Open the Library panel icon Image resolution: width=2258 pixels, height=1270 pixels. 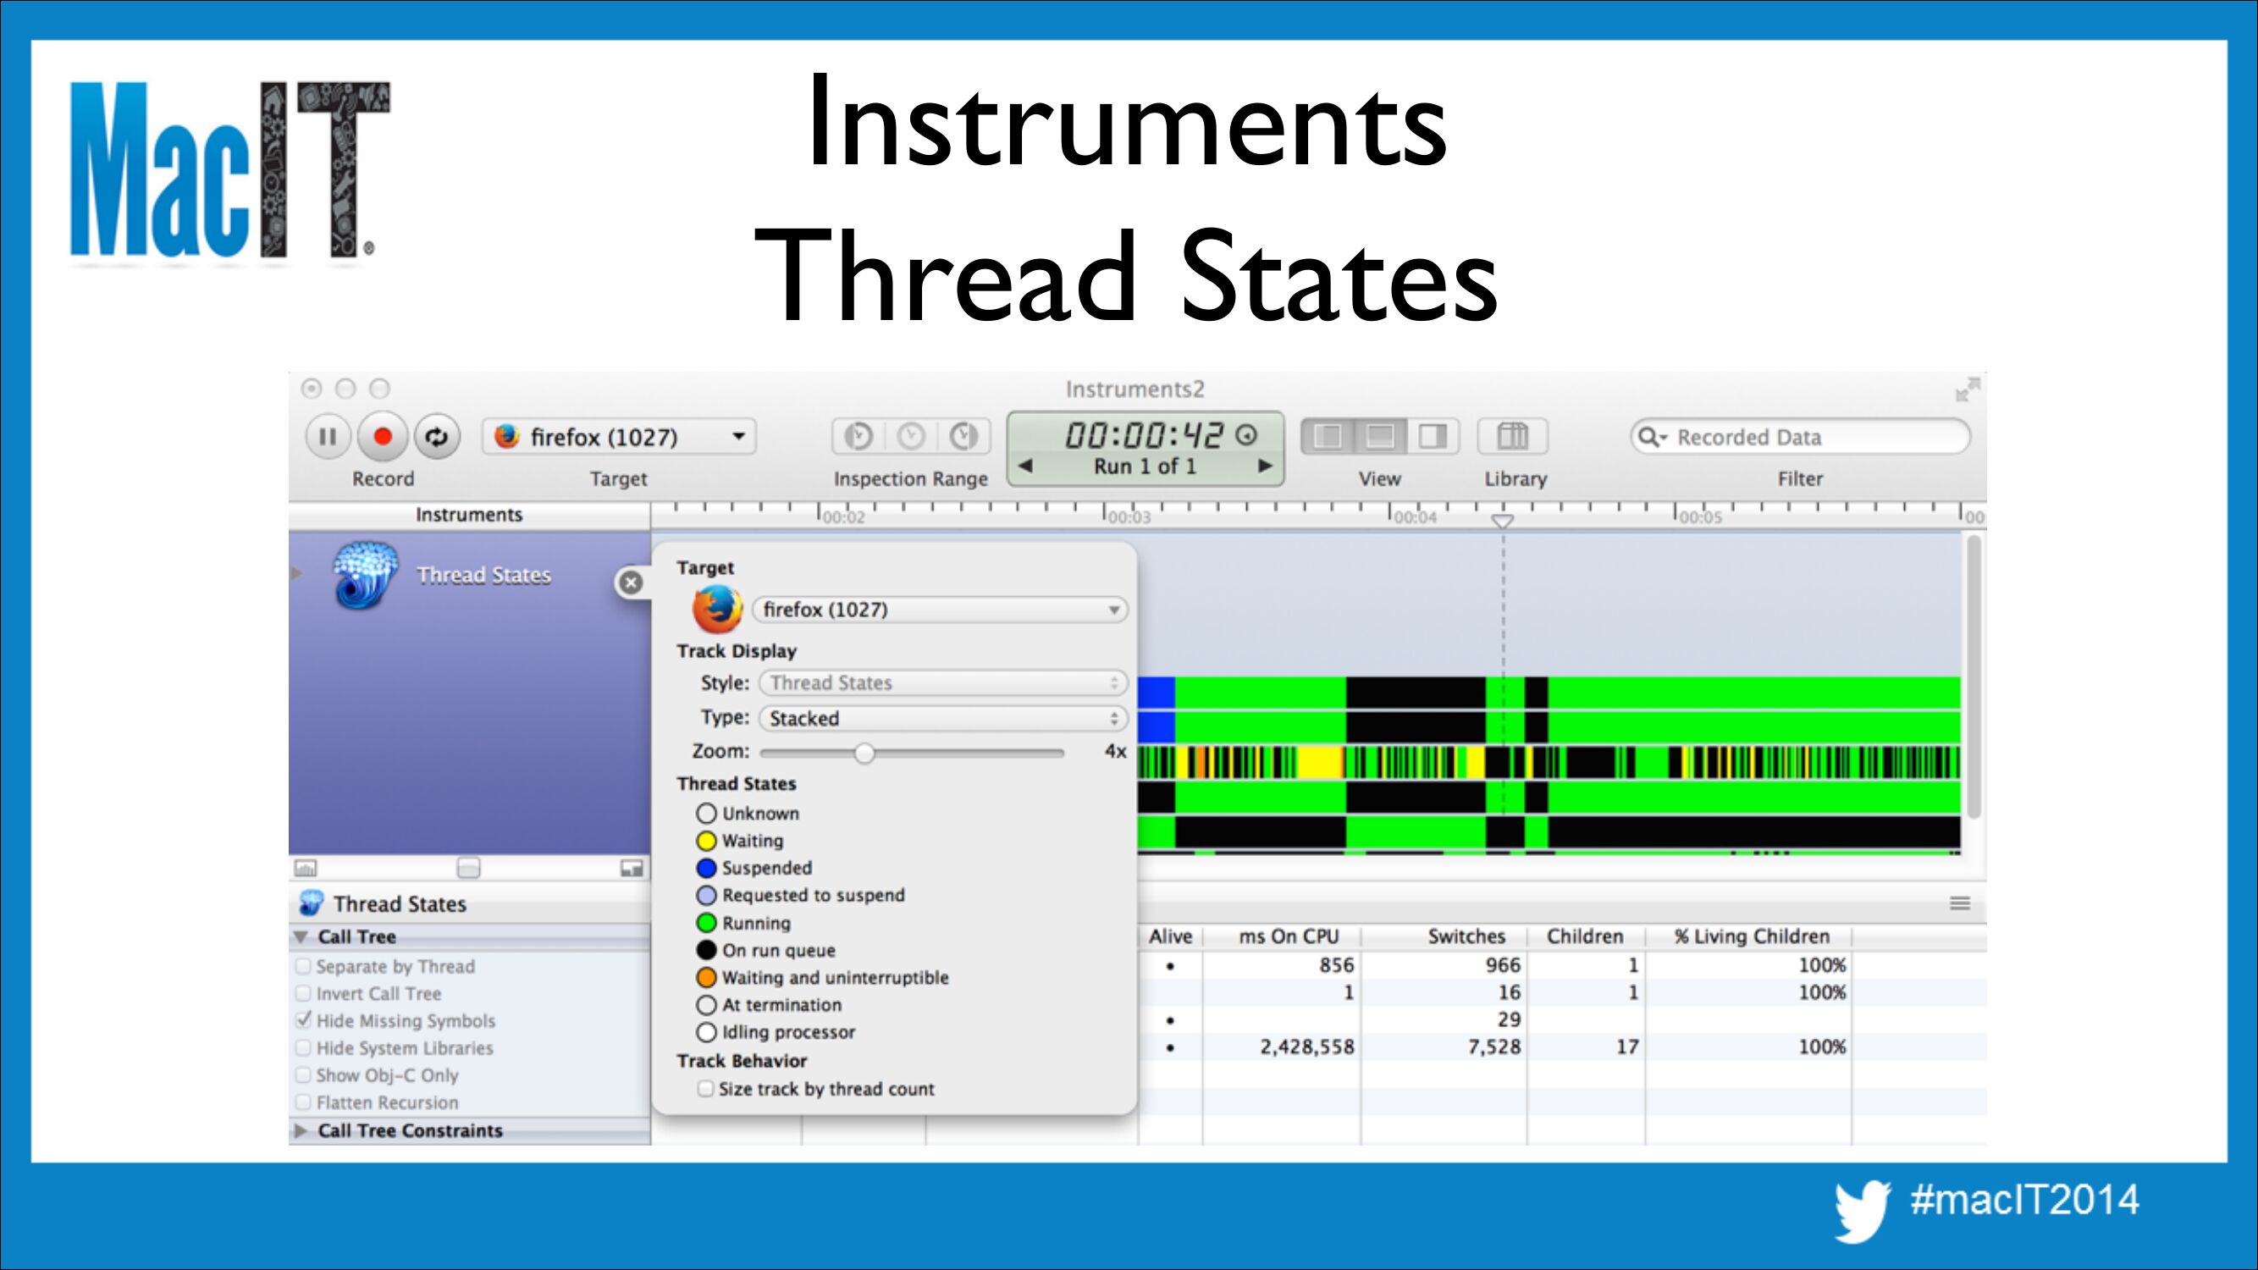tap(1512, 437)
